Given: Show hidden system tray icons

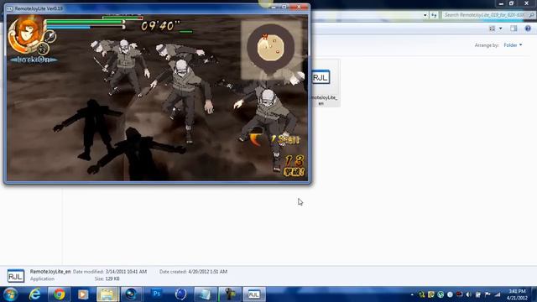Looking at the screenshot, I should click(412, 294).
